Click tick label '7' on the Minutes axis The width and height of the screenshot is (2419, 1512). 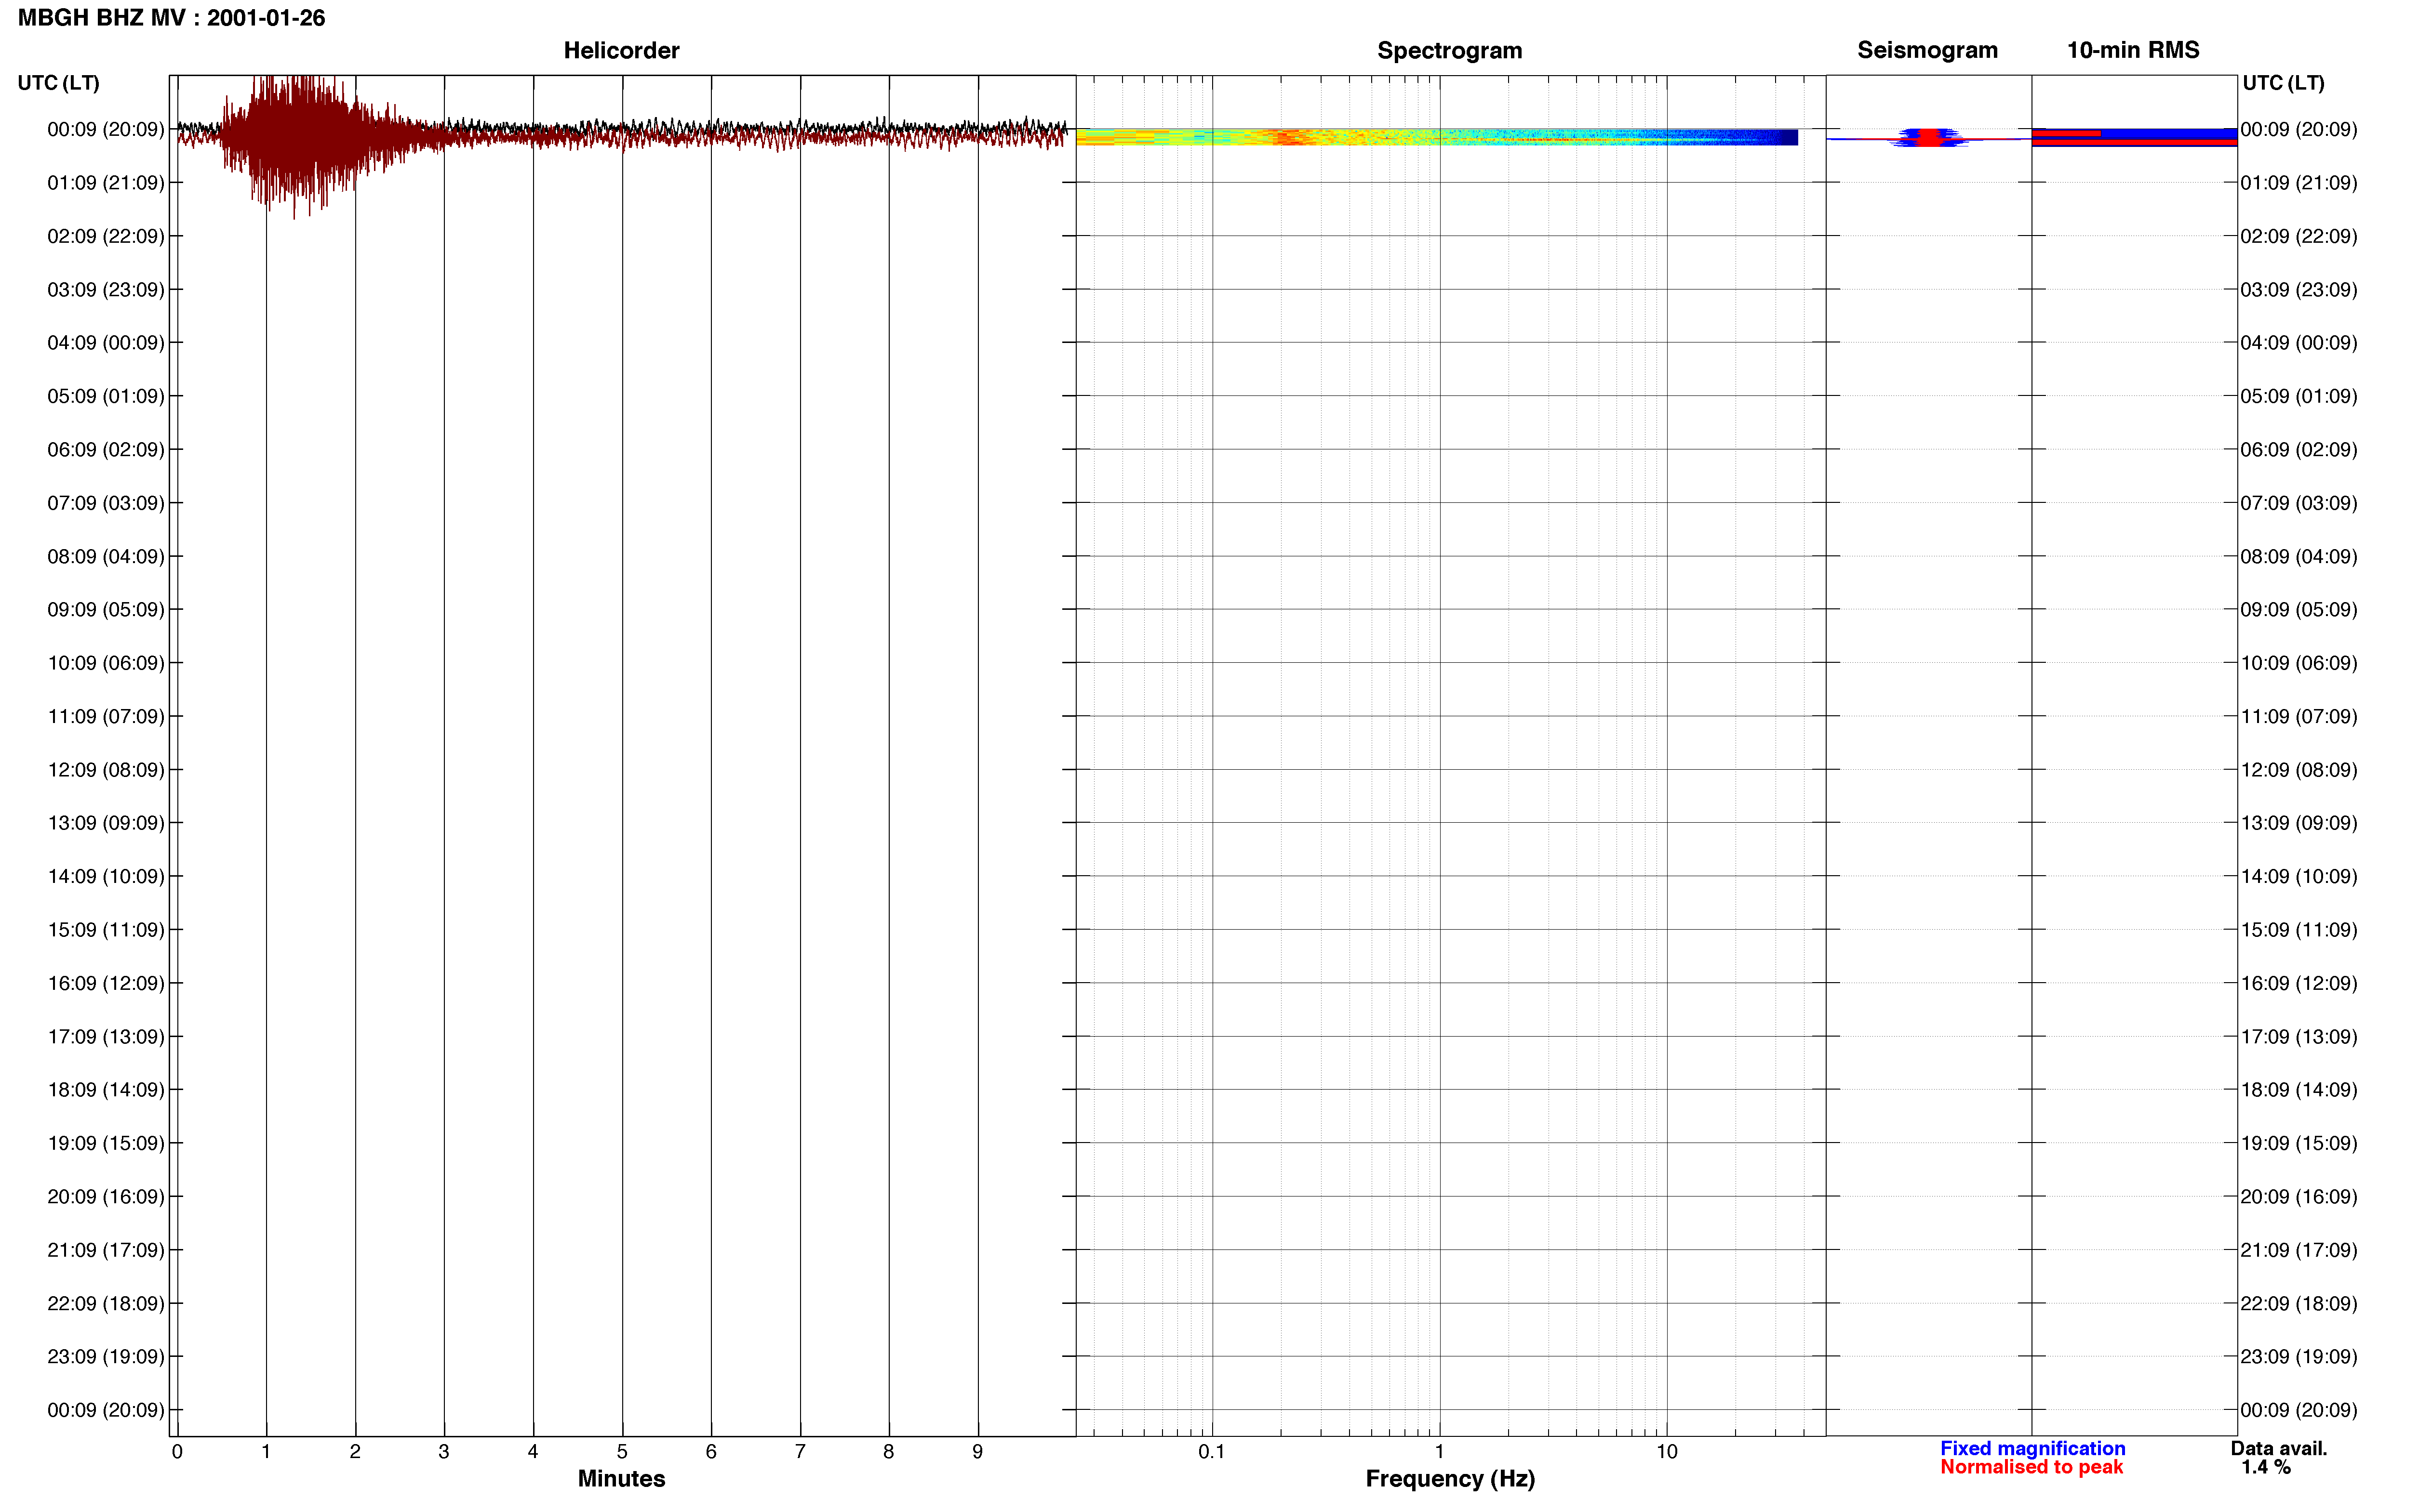[801, 1452]
